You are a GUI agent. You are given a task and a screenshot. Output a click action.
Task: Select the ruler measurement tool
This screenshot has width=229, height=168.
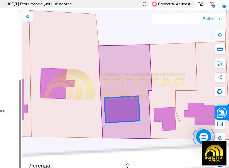click(x=220, y=49)
